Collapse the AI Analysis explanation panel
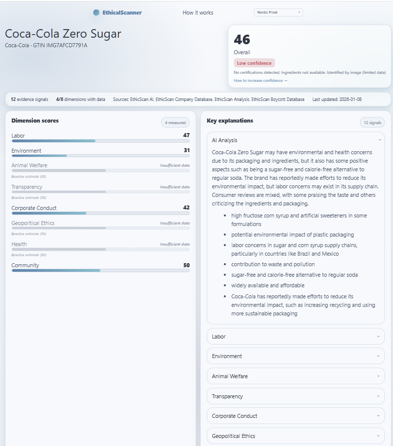Screen dimensions: 393x446 [x=379, y=140]
